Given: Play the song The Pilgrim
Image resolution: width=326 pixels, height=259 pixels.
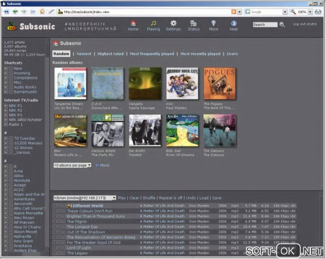Looking at the screenshot, I should point(77,222).
